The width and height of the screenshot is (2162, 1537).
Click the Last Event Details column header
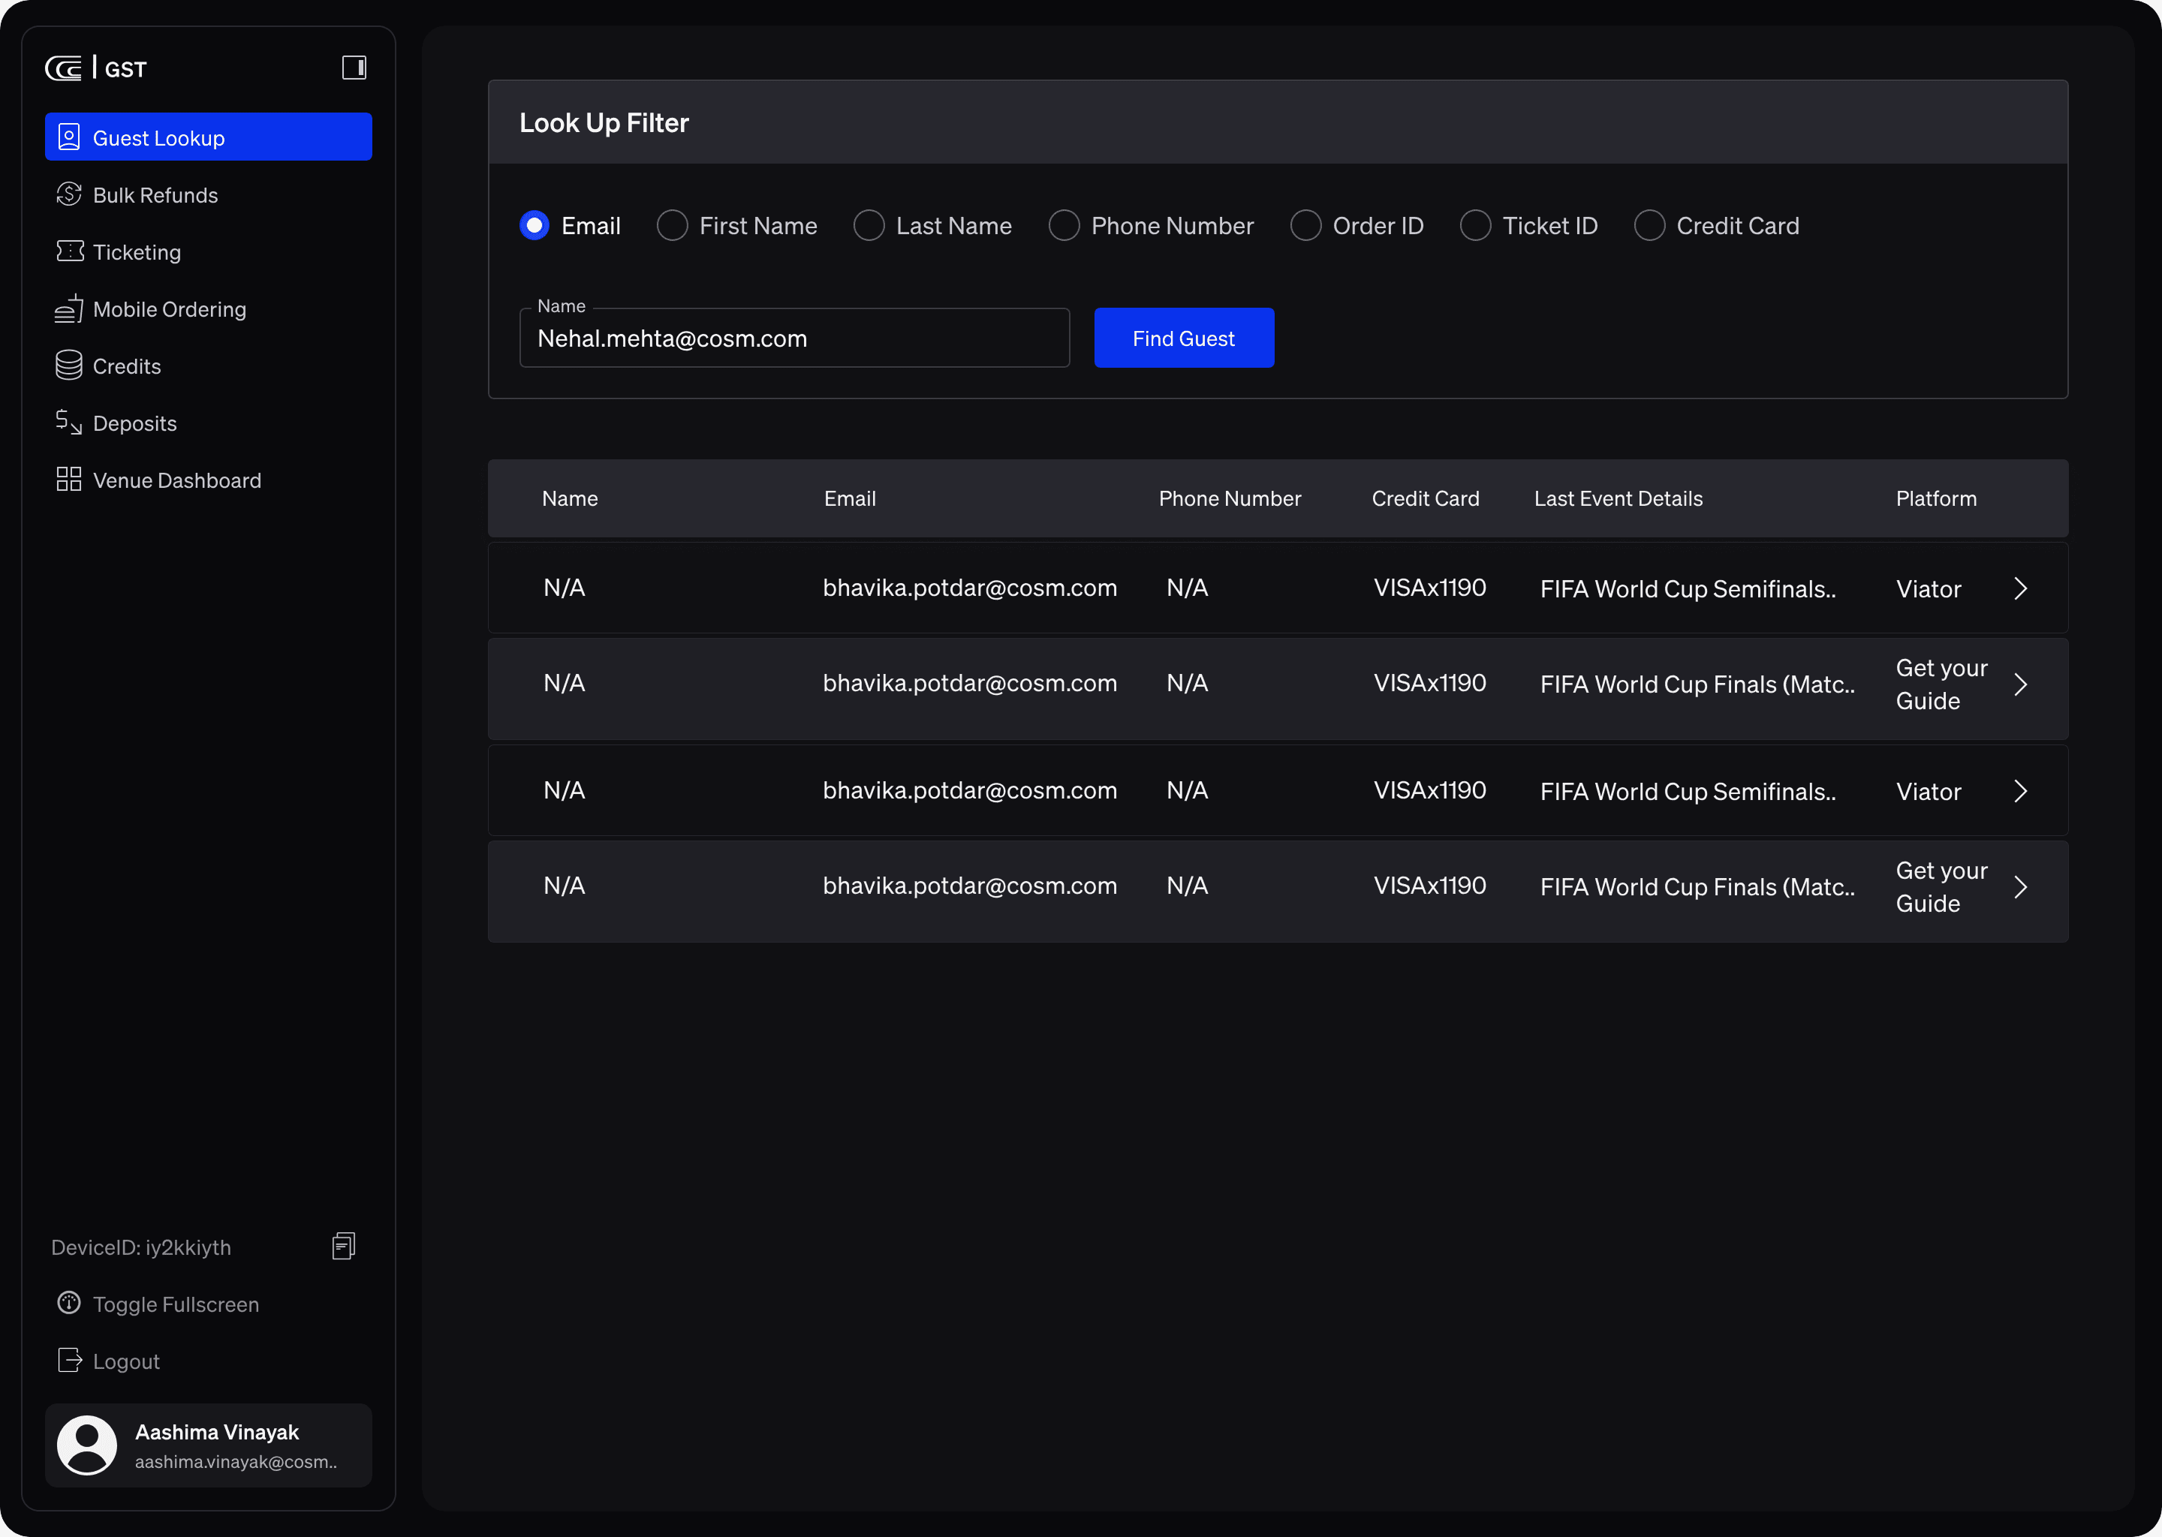click(1618, 498)
